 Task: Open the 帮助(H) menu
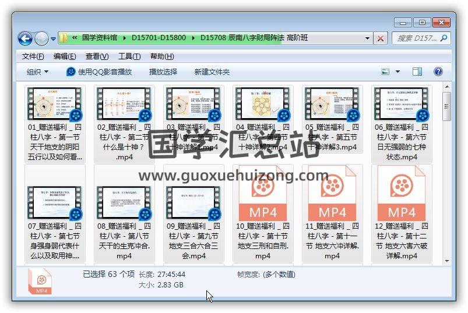click(162, 56)
